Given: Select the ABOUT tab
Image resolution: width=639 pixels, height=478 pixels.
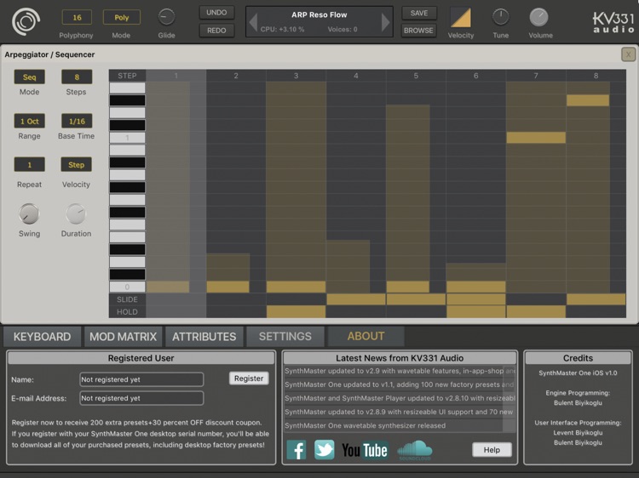Looking at the screenshot, I should (x=366, y=336).
